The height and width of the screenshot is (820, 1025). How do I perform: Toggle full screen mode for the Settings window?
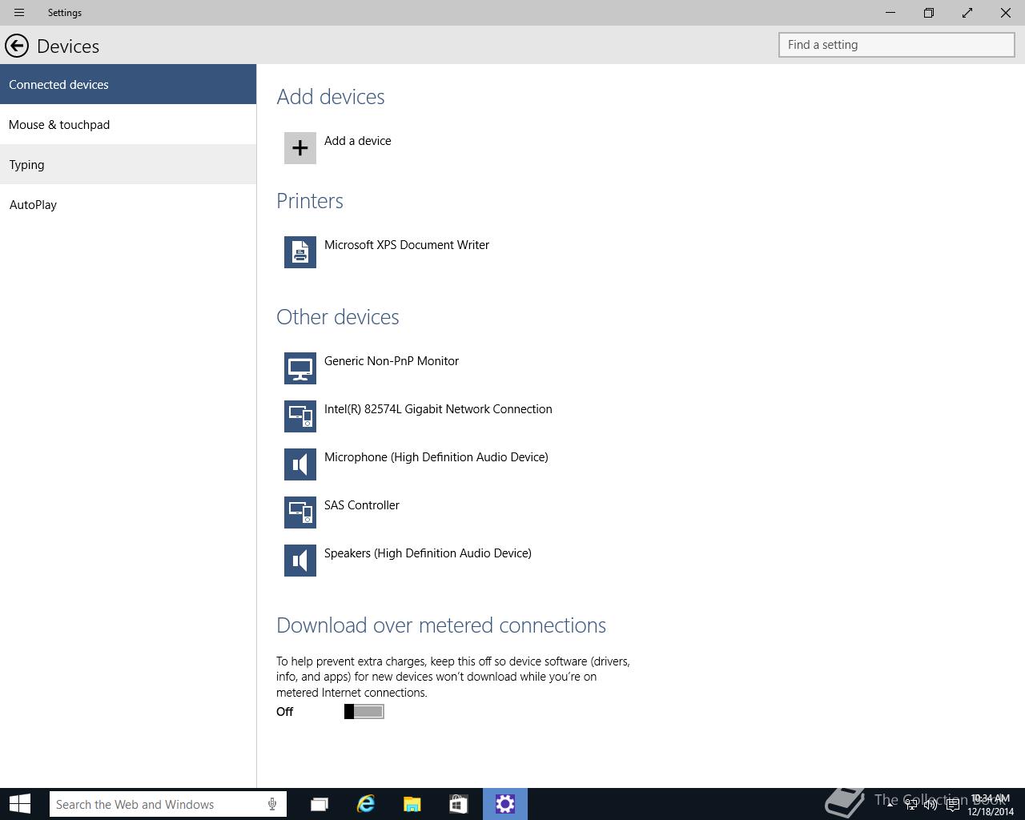pos(967,13)
